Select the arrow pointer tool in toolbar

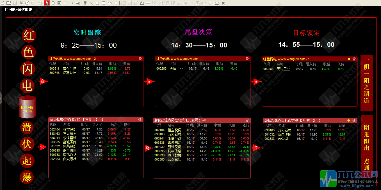point(47,3)
